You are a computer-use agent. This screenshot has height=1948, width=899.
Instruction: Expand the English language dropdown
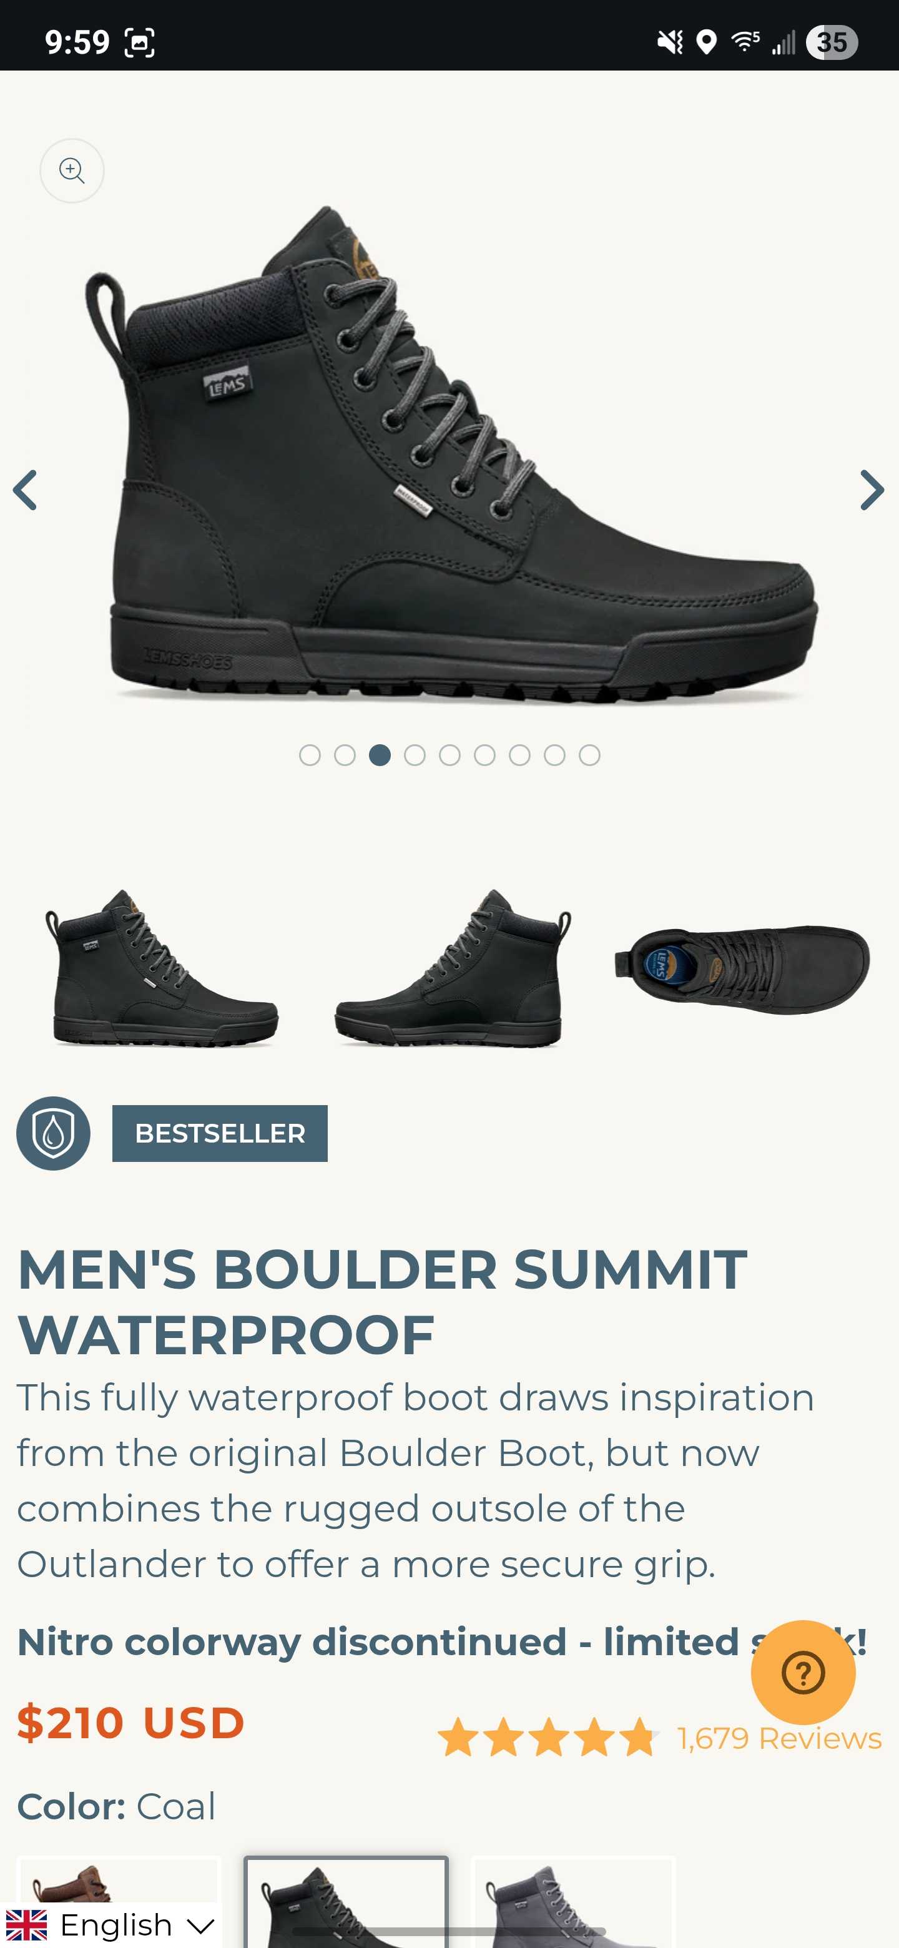click(111, 1924)
